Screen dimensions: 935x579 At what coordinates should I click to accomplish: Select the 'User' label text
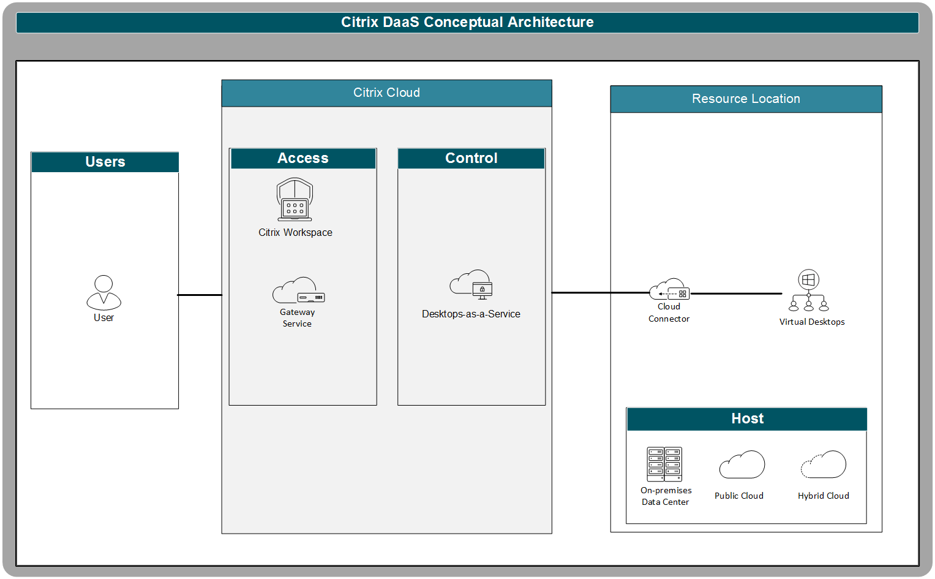coord(103,317)
